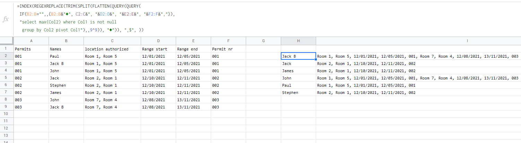
Task: Click the '001' permit cell in row 2 column A
Action: tap(31, 56)
